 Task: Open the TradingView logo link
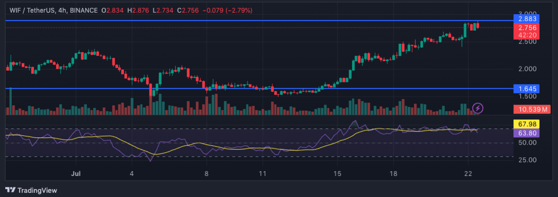point(31,190)
